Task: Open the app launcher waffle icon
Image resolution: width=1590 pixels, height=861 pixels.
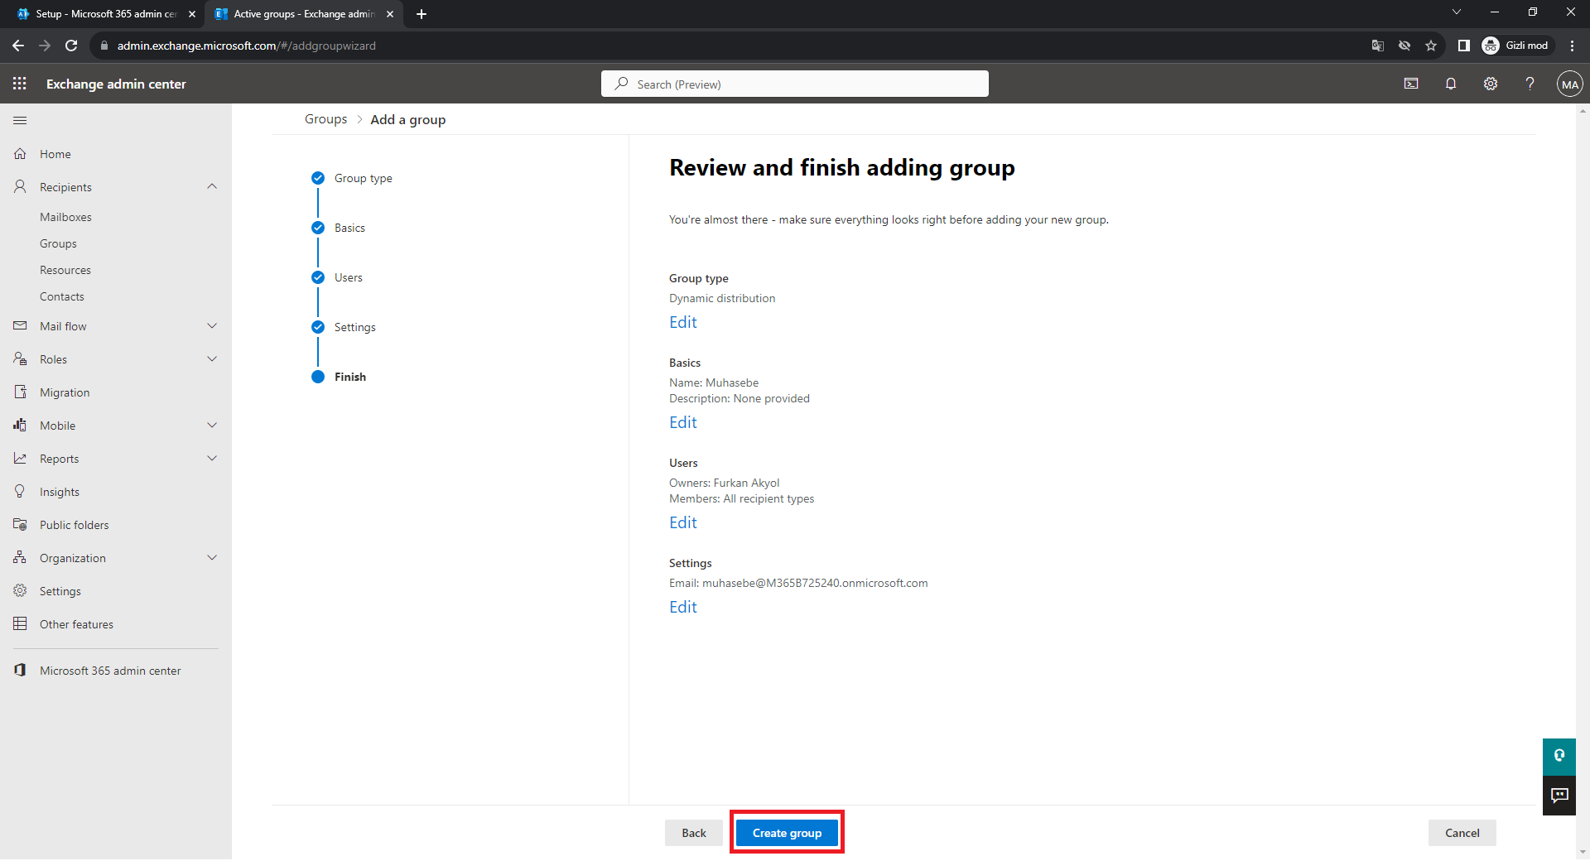Action: coord(20,84)
